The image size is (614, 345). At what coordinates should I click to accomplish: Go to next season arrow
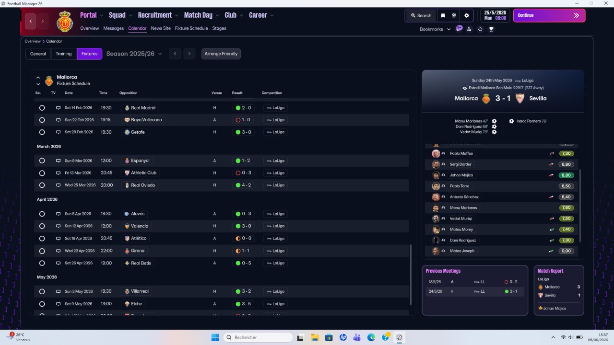(x=189, y=54)
